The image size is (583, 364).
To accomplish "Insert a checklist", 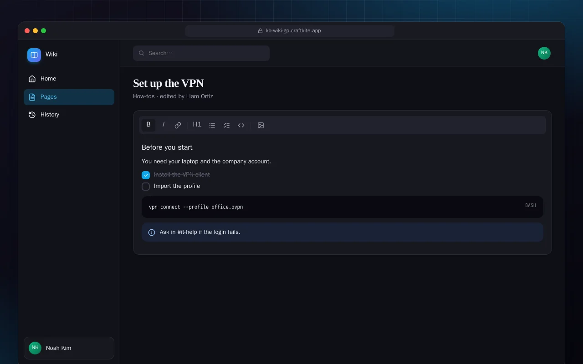I will coord(226,125).
